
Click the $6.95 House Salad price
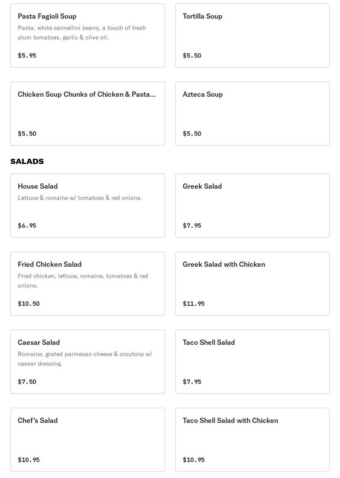(27, 226)
